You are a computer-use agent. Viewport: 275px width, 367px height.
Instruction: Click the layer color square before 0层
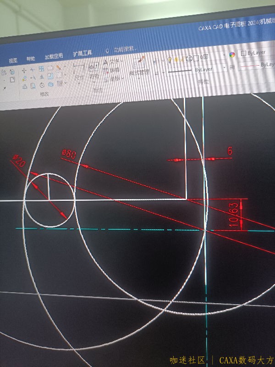[196, 58]
